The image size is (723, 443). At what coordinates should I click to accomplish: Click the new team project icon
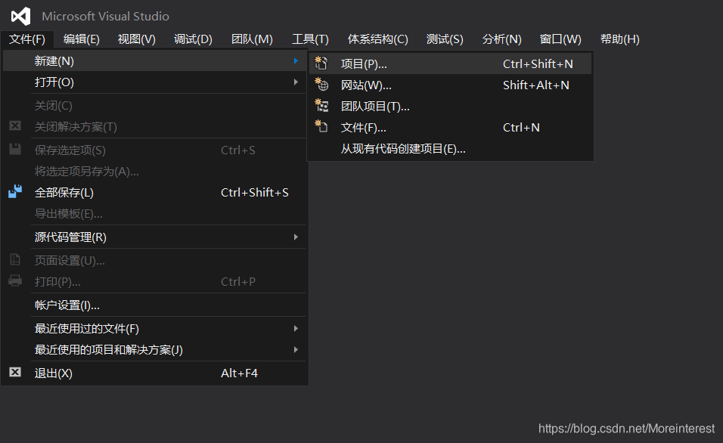(321, 106)
